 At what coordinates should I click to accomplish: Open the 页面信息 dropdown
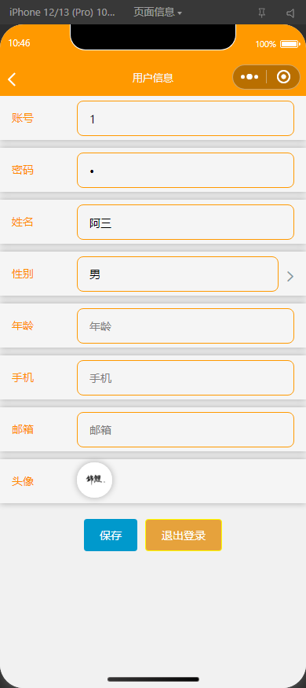click(x=157, y=13)
